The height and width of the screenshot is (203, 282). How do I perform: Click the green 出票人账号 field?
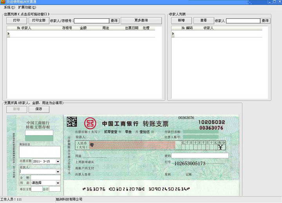point(201,137)
